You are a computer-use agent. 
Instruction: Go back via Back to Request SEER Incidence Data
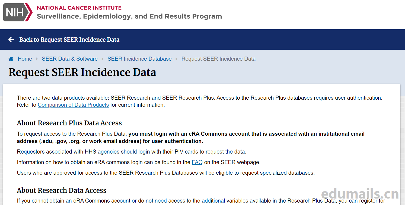pos(69,40)
